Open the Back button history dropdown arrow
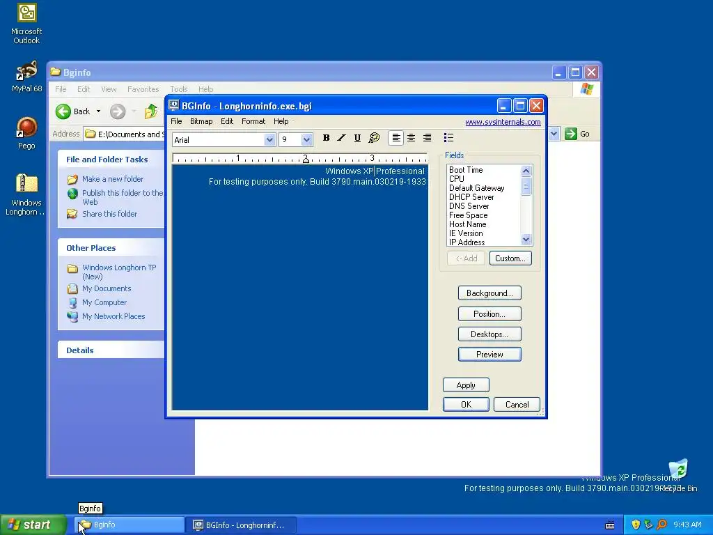The image size is (713, 535). coord(98,111)
